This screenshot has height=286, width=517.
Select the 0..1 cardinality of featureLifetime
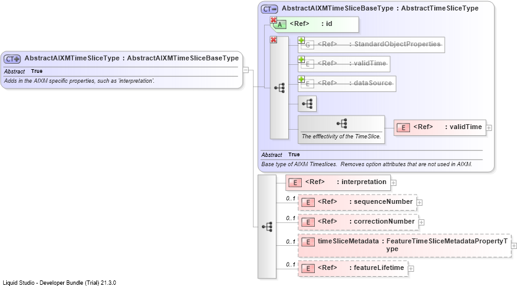point(291,264)
